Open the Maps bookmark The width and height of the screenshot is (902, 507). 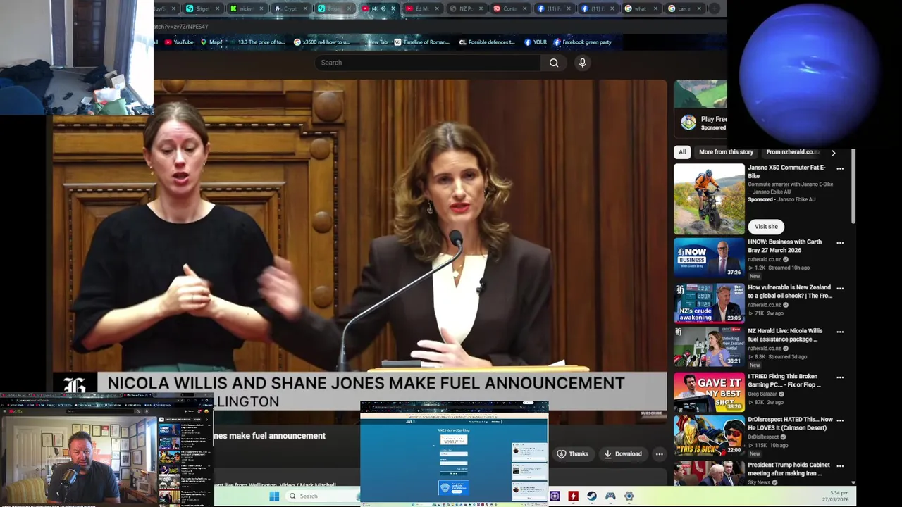[x=211, y=42]
